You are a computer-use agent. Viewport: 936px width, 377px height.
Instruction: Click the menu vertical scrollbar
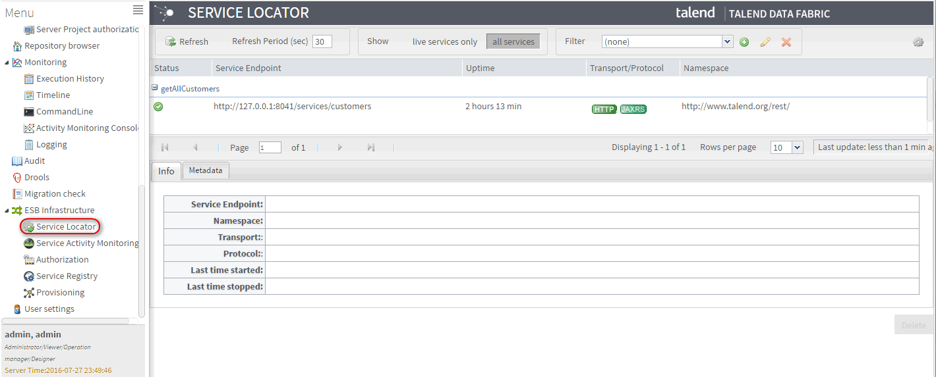point(142,250)
